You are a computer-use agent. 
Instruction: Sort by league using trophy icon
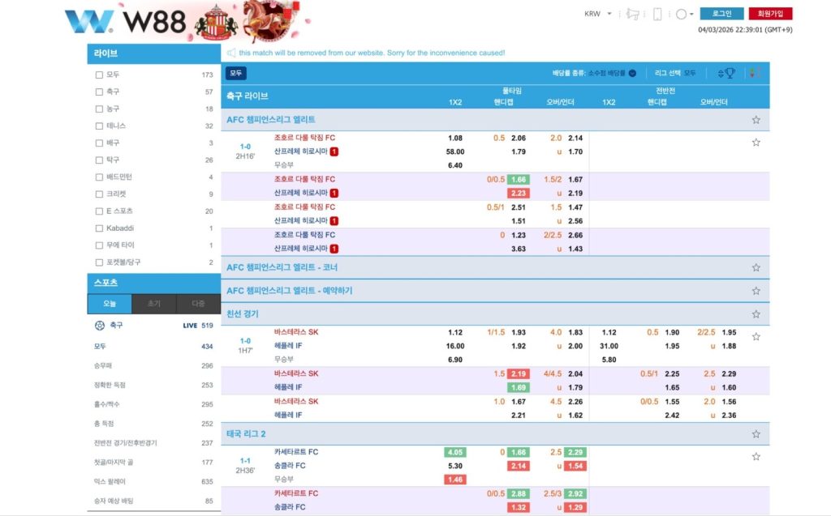click(730, 73)
